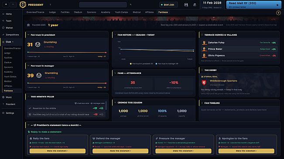
Task: Open the Medical tab
Action: [137, 12]
